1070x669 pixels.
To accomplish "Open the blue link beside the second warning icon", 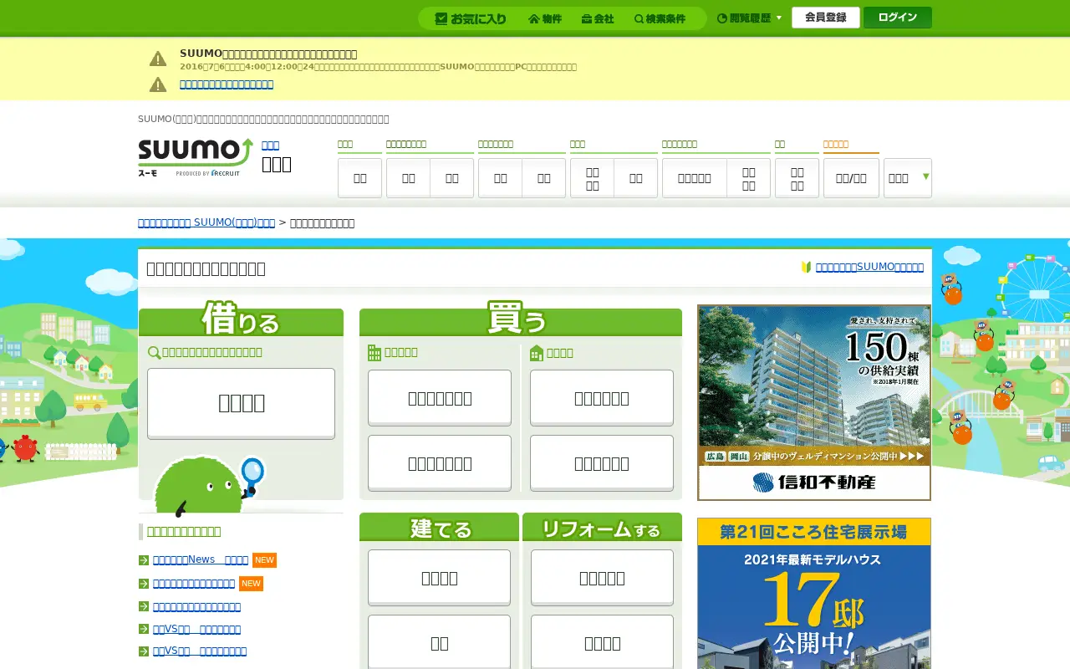I will pos(227,84).
